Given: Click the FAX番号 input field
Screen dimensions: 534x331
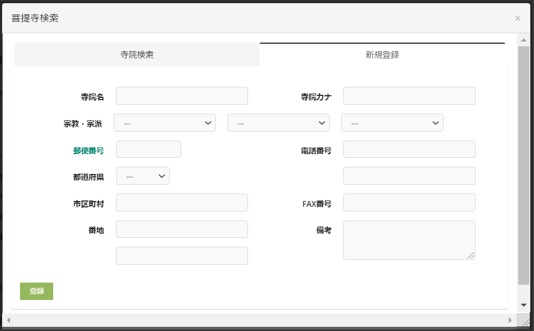Looking at the screenshot, I should (409, 203).
